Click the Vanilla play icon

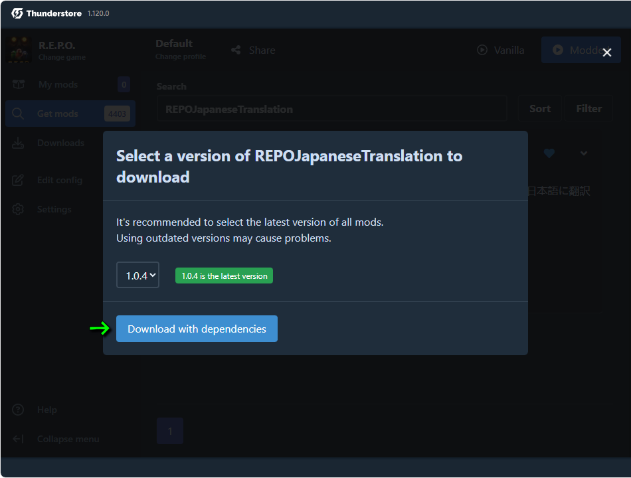(482, 50)
